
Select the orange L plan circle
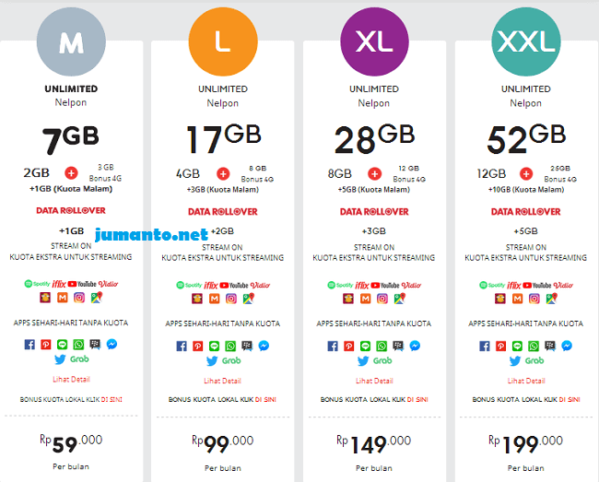(223, 41)
